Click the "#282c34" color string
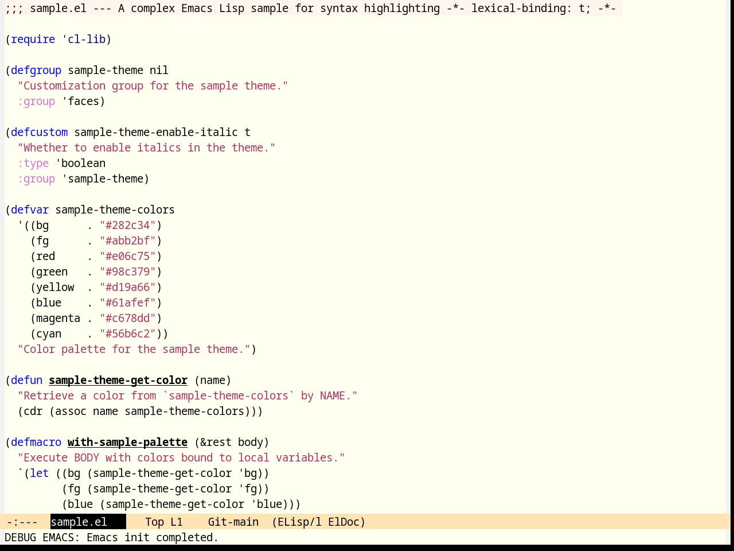This screenshot has height=551, width=734. 128,225
